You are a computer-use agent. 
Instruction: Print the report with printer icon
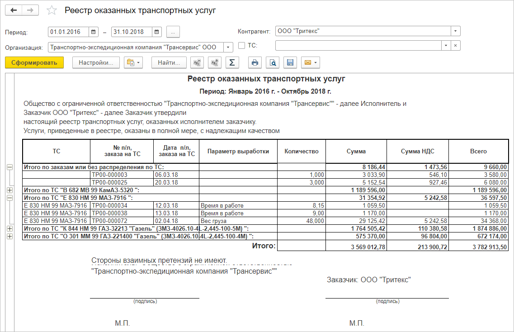coord(255,62)
